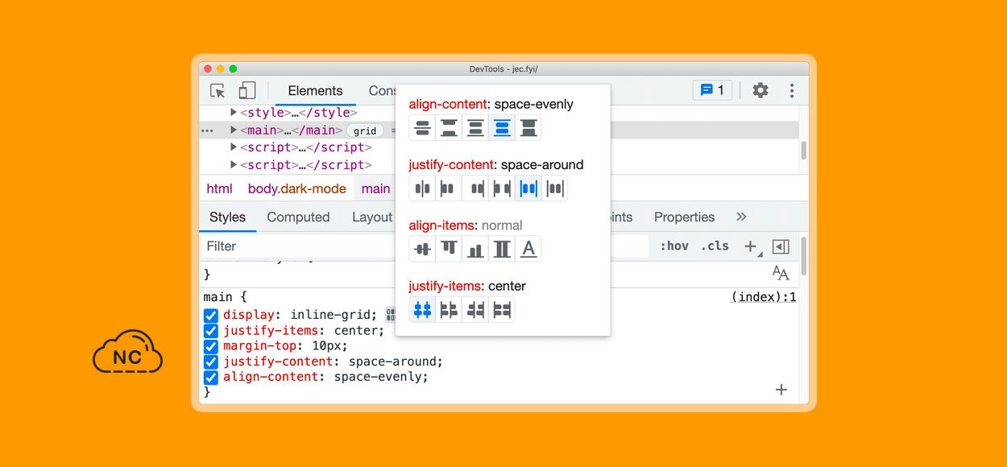Image resolution: width=1007 pixels, height=467 pixels.
Task: Click the highlighted justify-items center icon
Action: 422,309
